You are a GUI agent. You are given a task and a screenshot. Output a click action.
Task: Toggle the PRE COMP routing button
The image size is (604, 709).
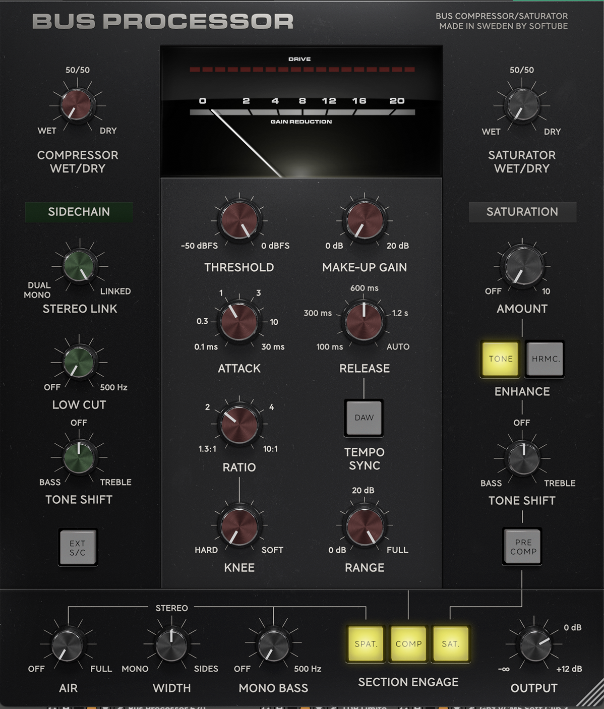(523, 547)
